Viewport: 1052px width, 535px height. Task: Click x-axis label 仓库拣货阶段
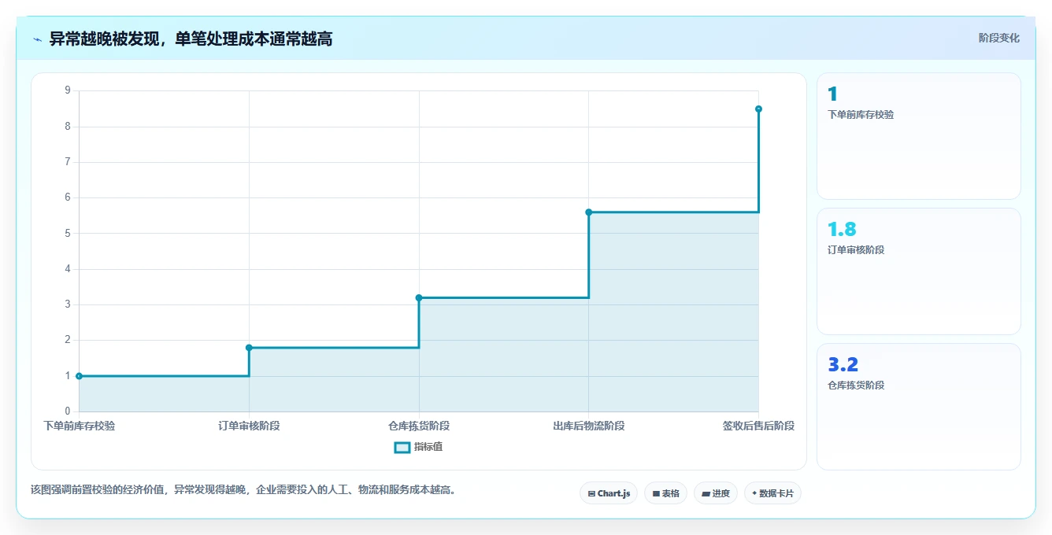(419, 426)
